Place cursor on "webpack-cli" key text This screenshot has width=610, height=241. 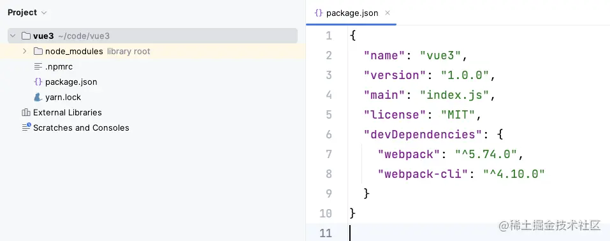click(x=422, y=174)
